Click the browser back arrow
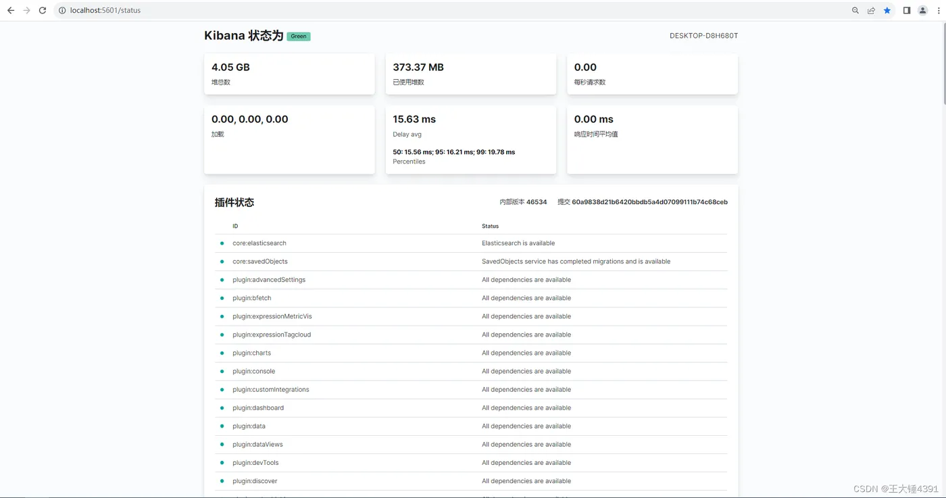Image resolution: width=946 pixels, height=498 pixels. [x=11, y=10]
